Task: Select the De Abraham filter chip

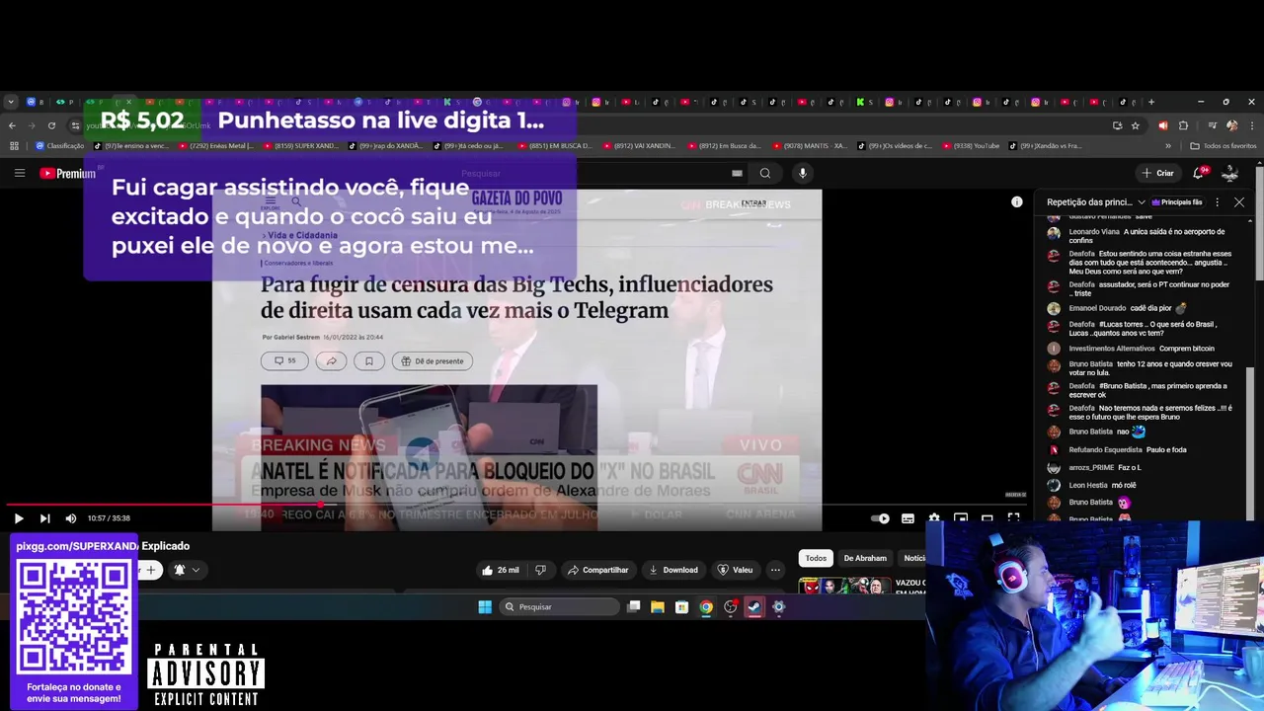Action: click(x=865, y=558)
